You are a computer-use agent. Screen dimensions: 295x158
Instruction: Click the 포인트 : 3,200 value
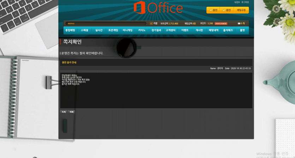(206, 24)
